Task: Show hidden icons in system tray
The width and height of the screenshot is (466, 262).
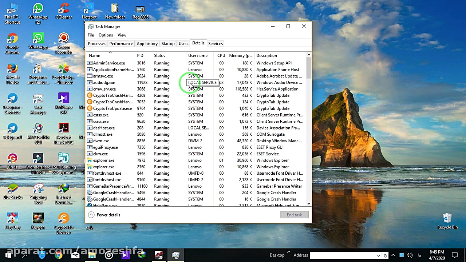Action: tap(393, 255)
